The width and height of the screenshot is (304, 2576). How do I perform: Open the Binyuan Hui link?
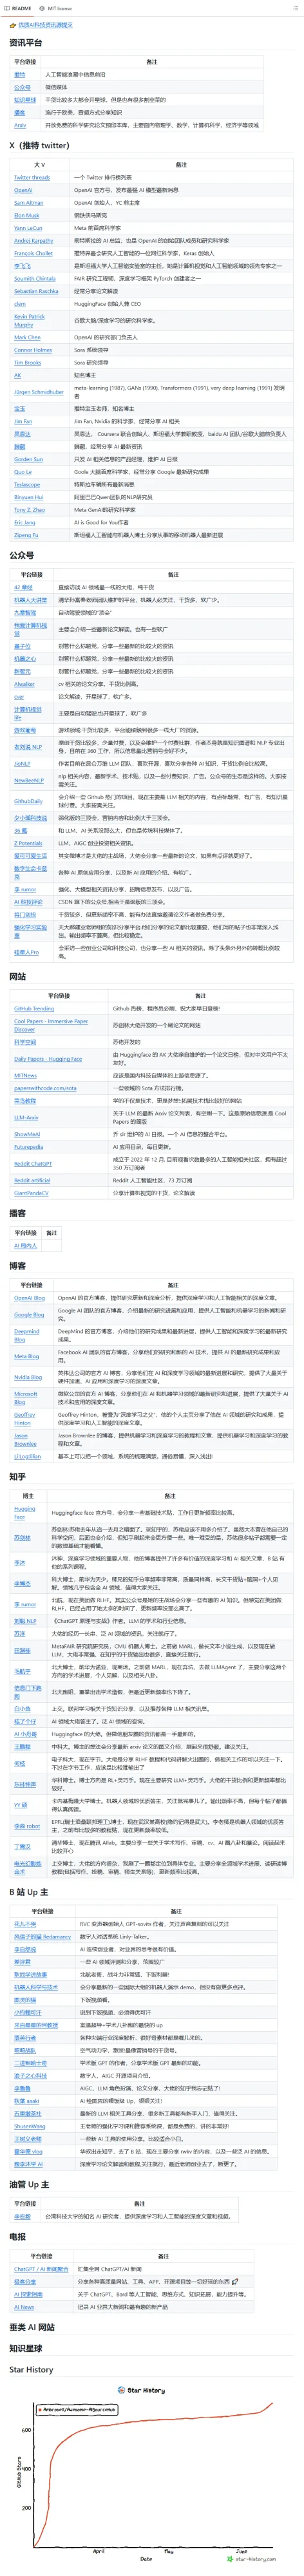point(29,497)
